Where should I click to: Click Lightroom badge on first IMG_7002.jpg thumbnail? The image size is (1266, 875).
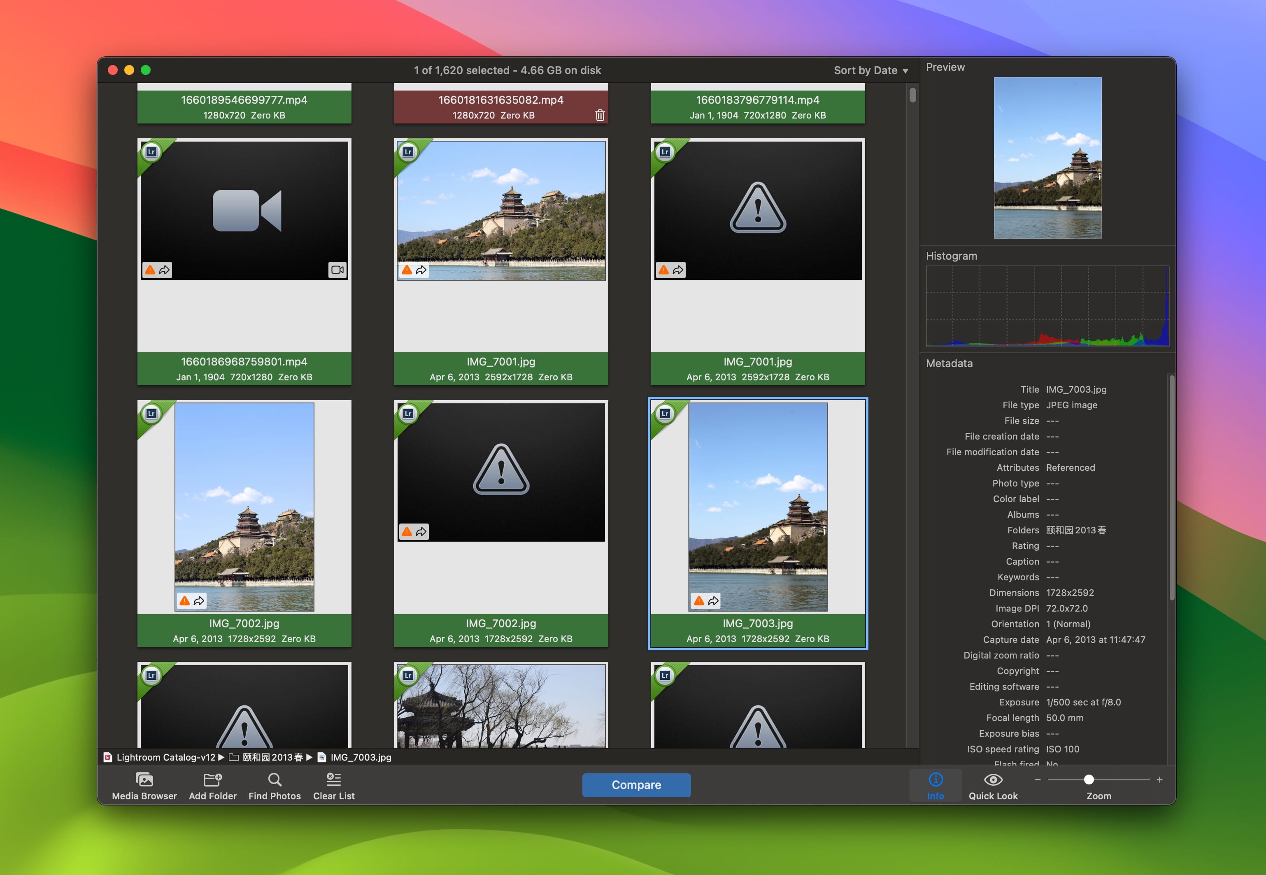(151, 414)
